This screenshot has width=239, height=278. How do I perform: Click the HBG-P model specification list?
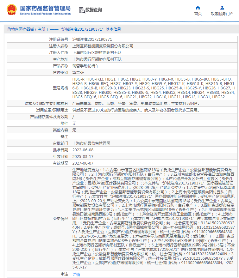coord(154,88)
